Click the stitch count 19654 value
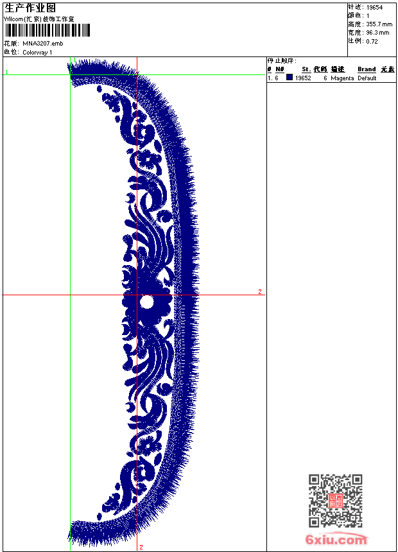The height and width of the screenshot is (552, 398). (x=374, y=8)
